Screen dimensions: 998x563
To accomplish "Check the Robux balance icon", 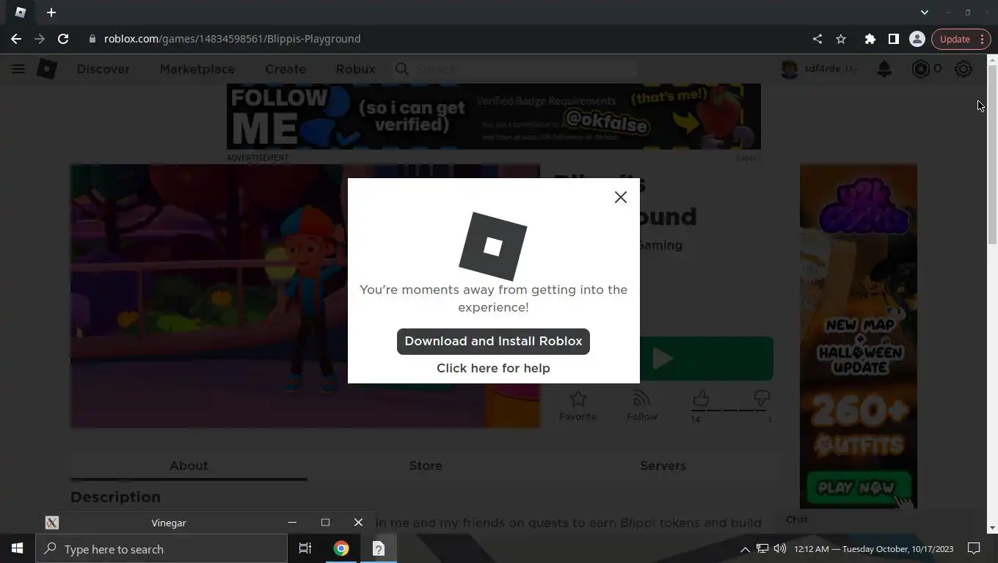I will pyautogui.click(x=920, y=69).
